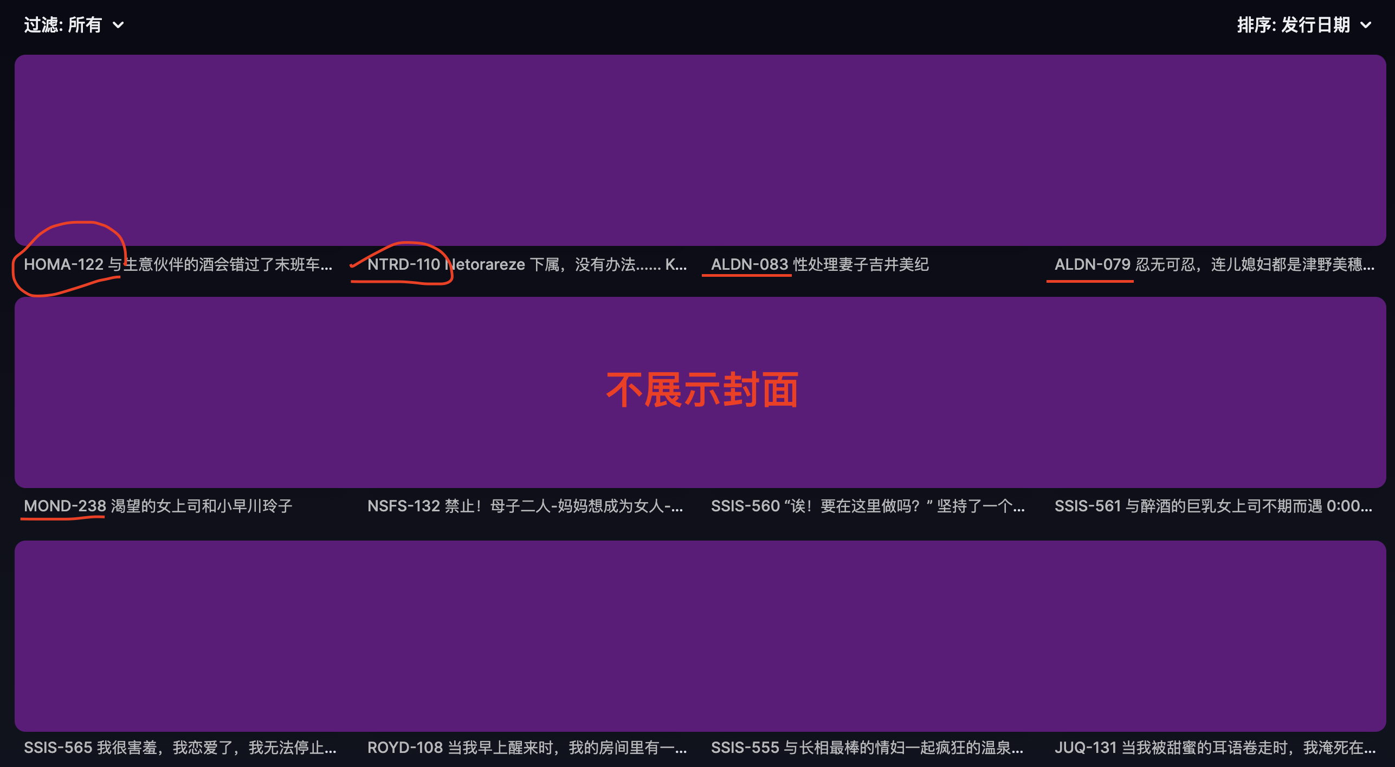
Task: Open the HOMA-122 title link
Action: pyautogui.click(x=178, y=264)
